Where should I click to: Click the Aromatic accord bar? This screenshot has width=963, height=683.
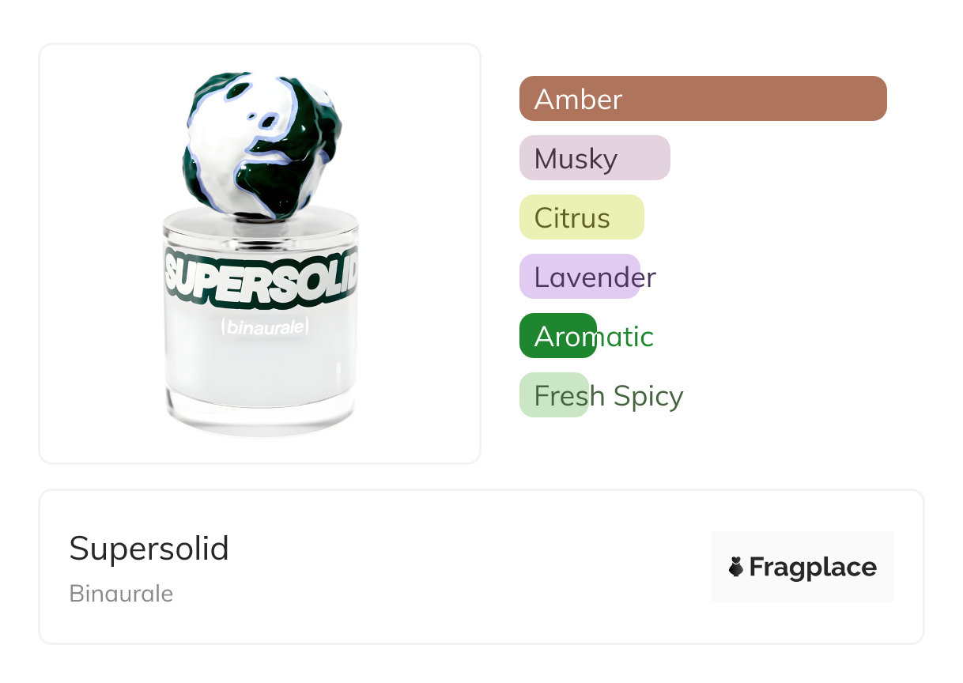558,336
